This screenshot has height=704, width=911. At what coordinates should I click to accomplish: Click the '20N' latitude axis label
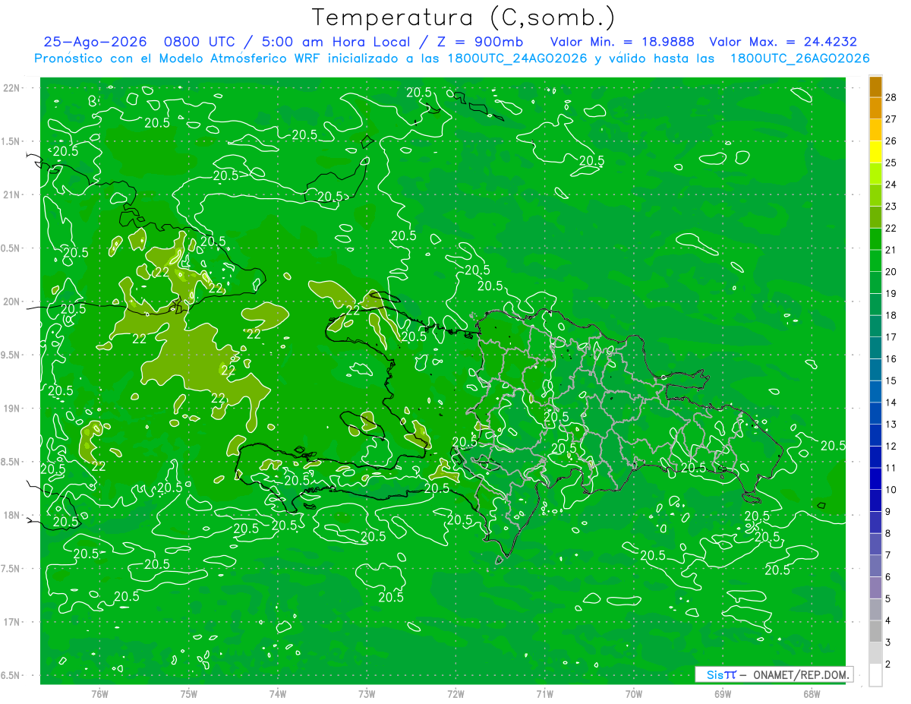pos(12,301)
